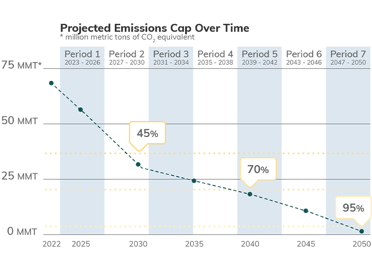Click the 2022 data point on the line

tap(51, 83)
